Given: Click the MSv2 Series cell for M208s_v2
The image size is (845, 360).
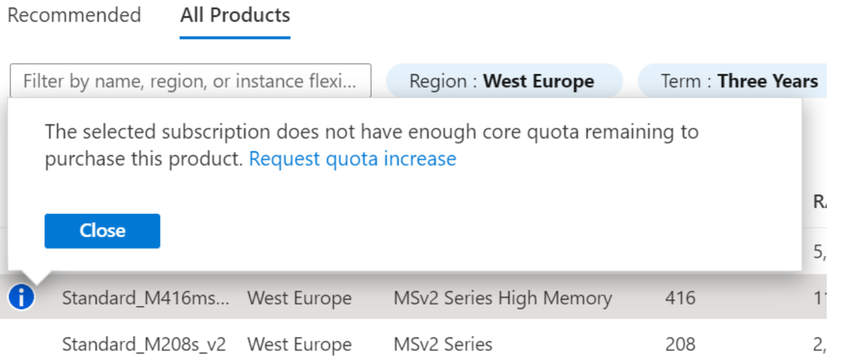Looking at the screenshot, I should click(443, 344).
